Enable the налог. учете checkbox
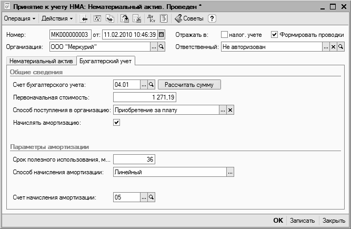Screen dimensions: 351x229 [225, 35]
